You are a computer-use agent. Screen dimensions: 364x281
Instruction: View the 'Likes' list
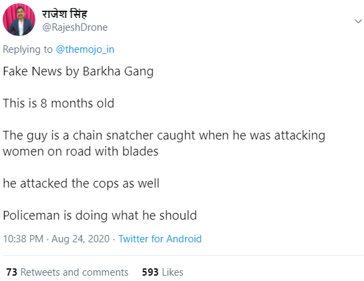(x=172, y=272)
